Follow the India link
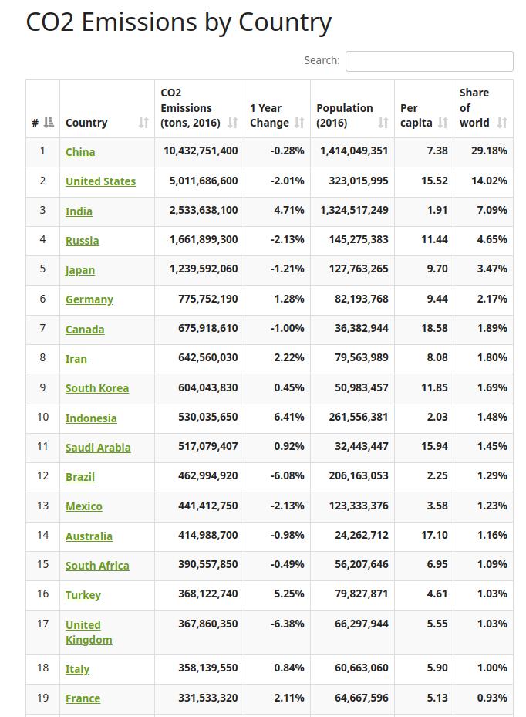This screenshot has width=526, height=717. [79, 211]
